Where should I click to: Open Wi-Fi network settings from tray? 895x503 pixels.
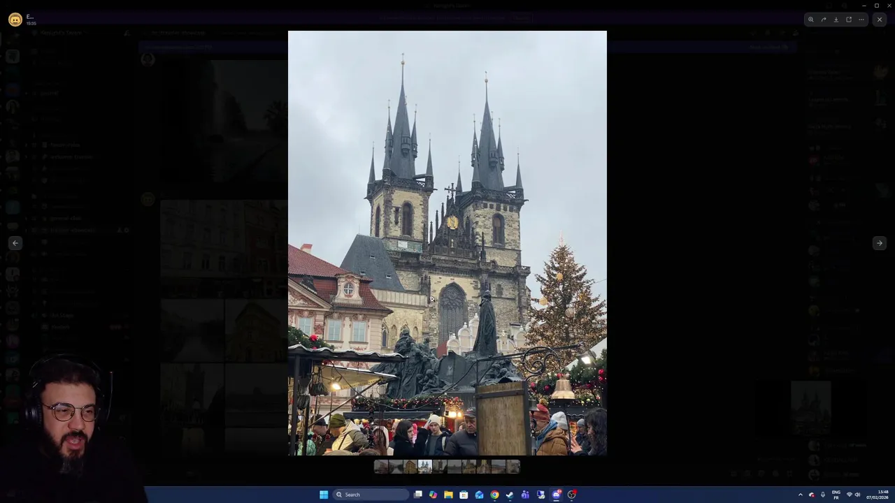click(850, 495)
